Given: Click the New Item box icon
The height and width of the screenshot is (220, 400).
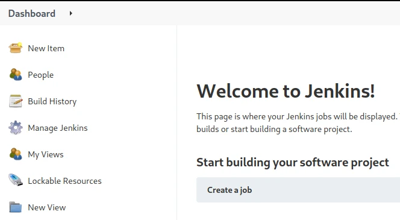Looking at the screenshot, I should tap(15, 48).
